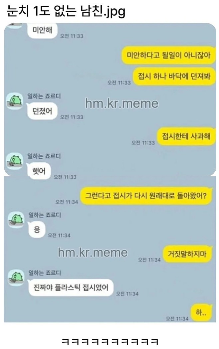Select the 미안해 white chat bubble

[42, 30]
